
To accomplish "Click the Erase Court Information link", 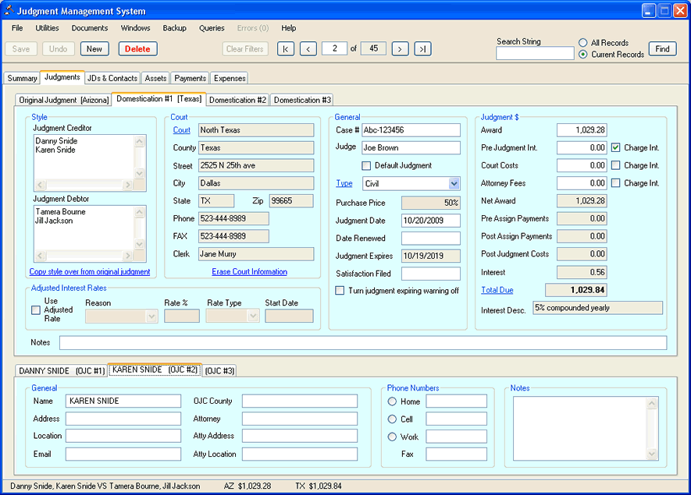I will pyautogui.click(x=249, y=271).
